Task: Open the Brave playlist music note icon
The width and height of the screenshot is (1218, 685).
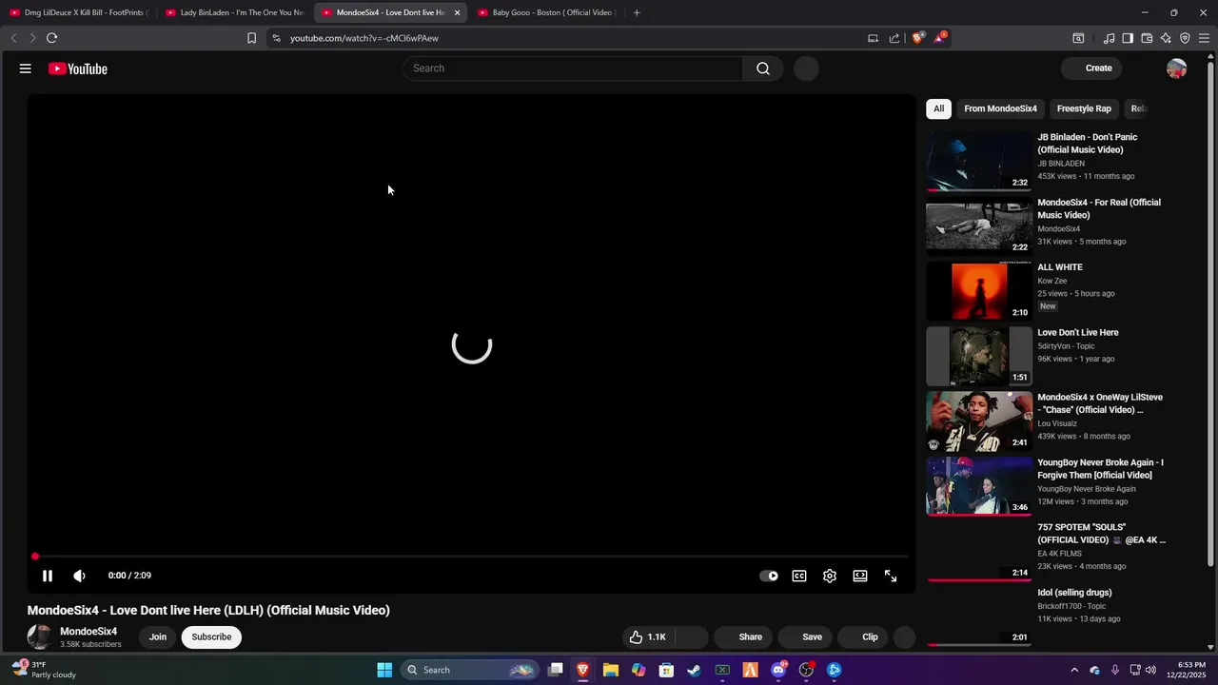Action: (1109, 38)
